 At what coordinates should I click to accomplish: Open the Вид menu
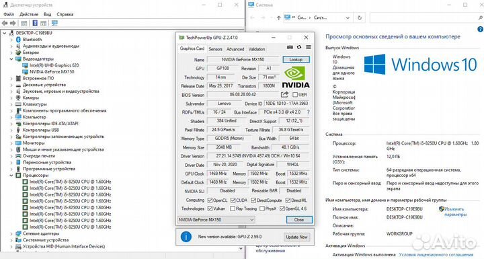pos(47,14)
